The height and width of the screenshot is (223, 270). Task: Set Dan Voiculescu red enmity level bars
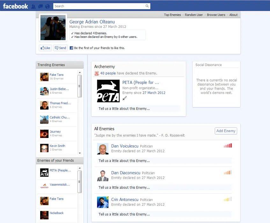tap(228, 146)
